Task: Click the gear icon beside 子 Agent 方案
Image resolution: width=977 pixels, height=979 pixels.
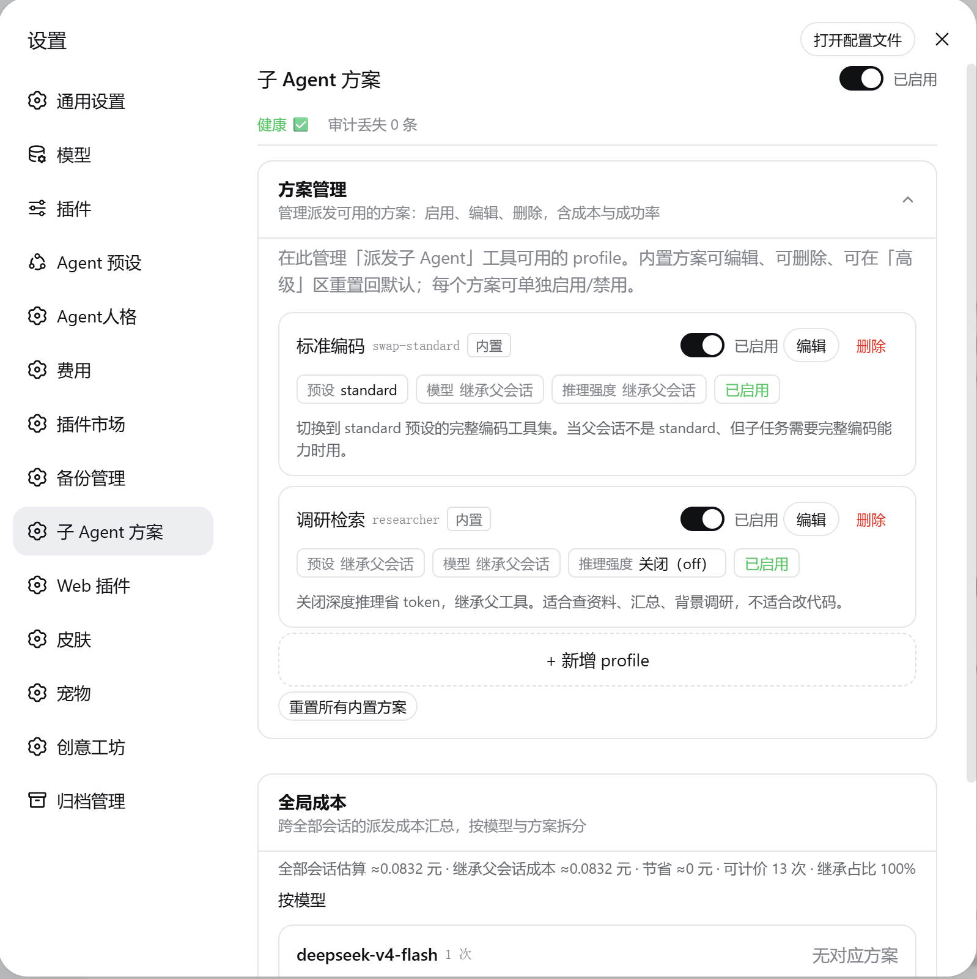Action: [37, 532]
